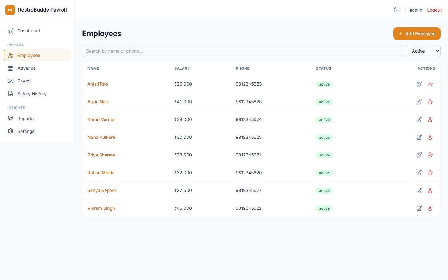Edit Vikram Singh's employee record
Image resolution: width=448 pixels, height=280 pixels.
click(x=419, y=208)
